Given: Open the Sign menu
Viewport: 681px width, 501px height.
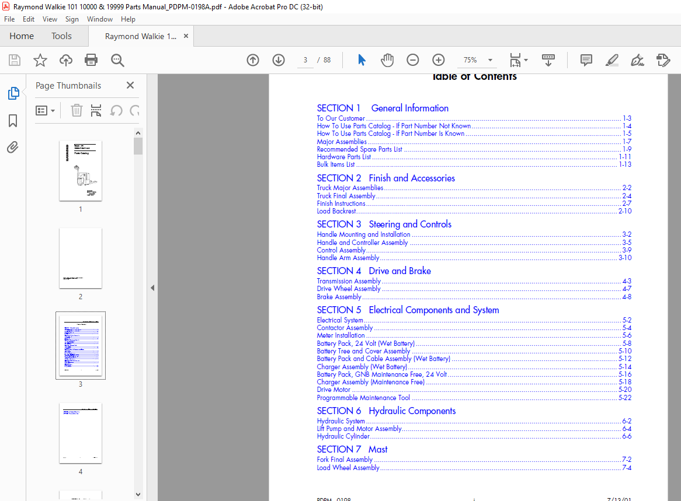Looking at the screenshot, I should point(72,19).
